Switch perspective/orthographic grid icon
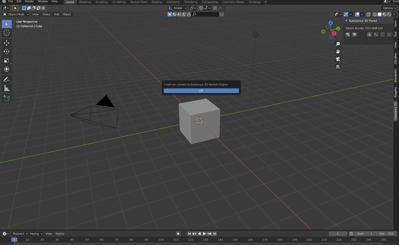The image size is (399, 245). click(x=338, y=67)
